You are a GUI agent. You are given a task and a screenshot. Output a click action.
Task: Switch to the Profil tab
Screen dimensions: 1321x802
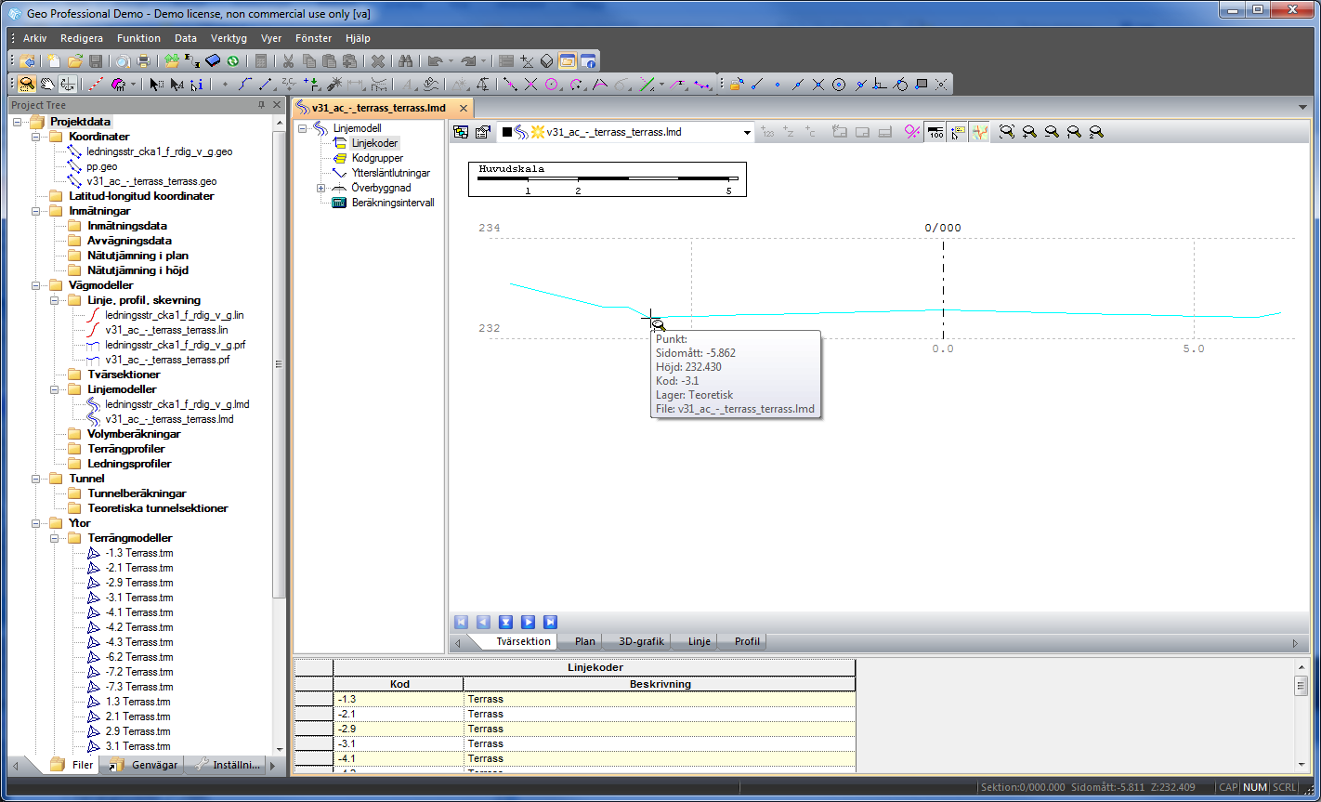[x=747, y=641]
